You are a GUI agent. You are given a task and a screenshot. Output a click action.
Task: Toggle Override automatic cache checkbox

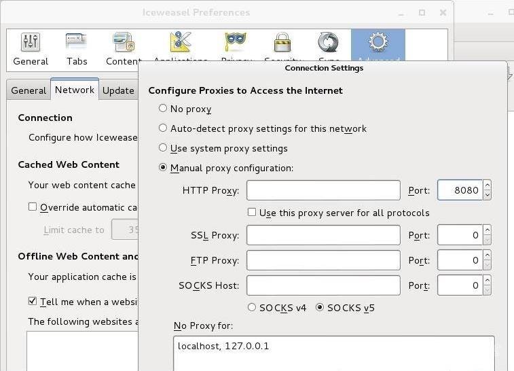coord(33,207)
